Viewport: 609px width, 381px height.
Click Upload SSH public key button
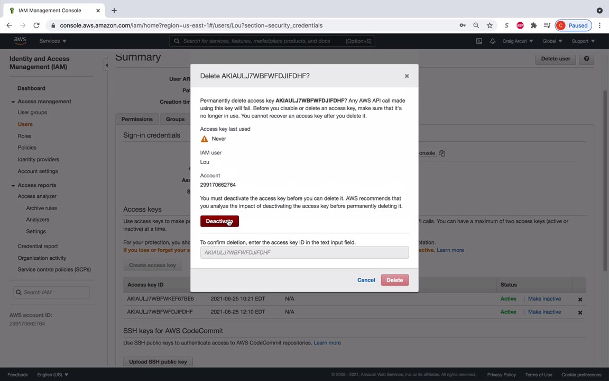point(158,361)
